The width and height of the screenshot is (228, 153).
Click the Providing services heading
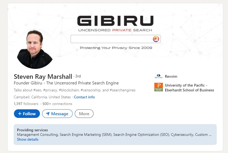(32, 130)
